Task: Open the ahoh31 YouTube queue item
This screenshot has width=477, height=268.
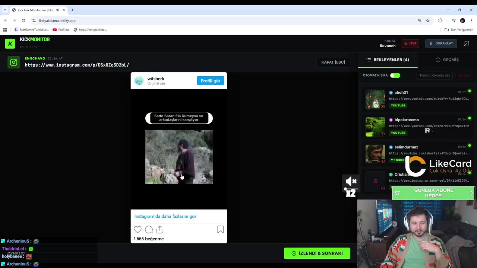Action: (x=417, y=99)
